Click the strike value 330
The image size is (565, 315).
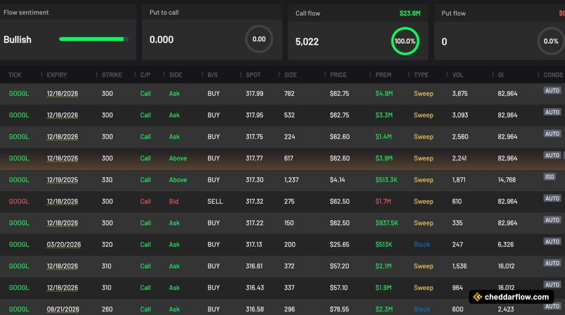tap(107, 180)
